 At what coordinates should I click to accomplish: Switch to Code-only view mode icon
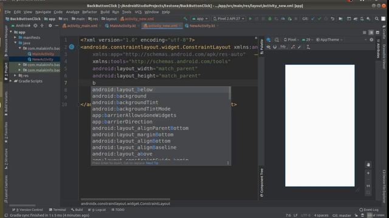point(365,32)
